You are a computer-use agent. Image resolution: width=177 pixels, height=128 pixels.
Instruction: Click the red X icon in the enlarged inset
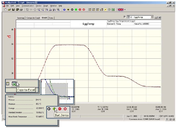[x=65, y=109]
